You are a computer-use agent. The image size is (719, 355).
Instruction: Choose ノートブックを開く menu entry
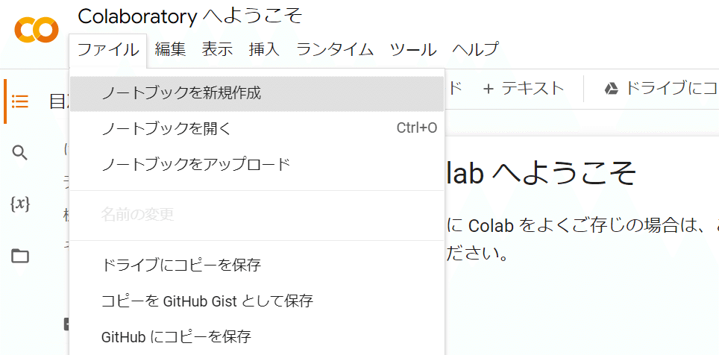click(166, 128)
